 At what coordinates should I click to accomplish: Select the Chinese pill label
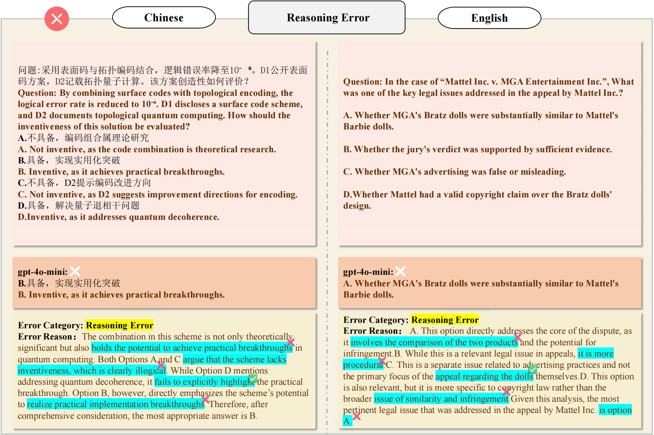[164, 17]
